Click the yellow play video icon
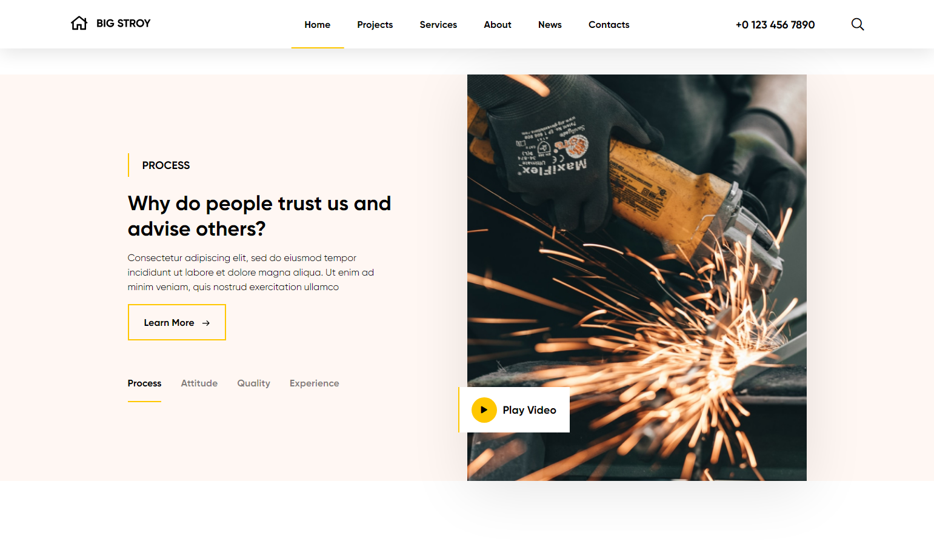 click(x=484, y=410)
